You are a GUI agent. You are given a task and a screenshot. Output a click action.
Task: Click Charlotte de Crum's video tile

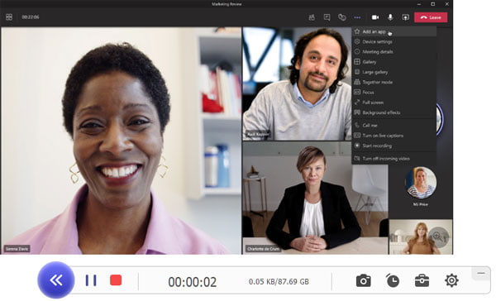click(x=315, y=198)
